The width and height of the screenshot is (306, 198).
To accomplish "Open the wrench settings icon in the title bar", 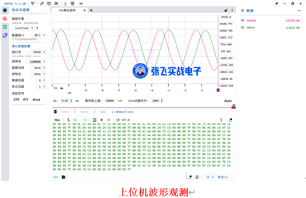I will coord(42,3).
